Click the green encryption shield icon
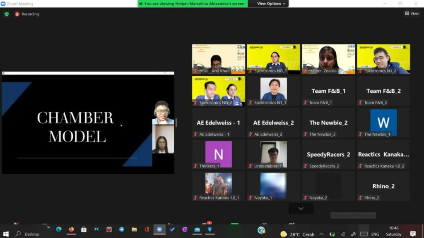The width and height of the screenshot is (424, 238). click(x=6, y=14)
